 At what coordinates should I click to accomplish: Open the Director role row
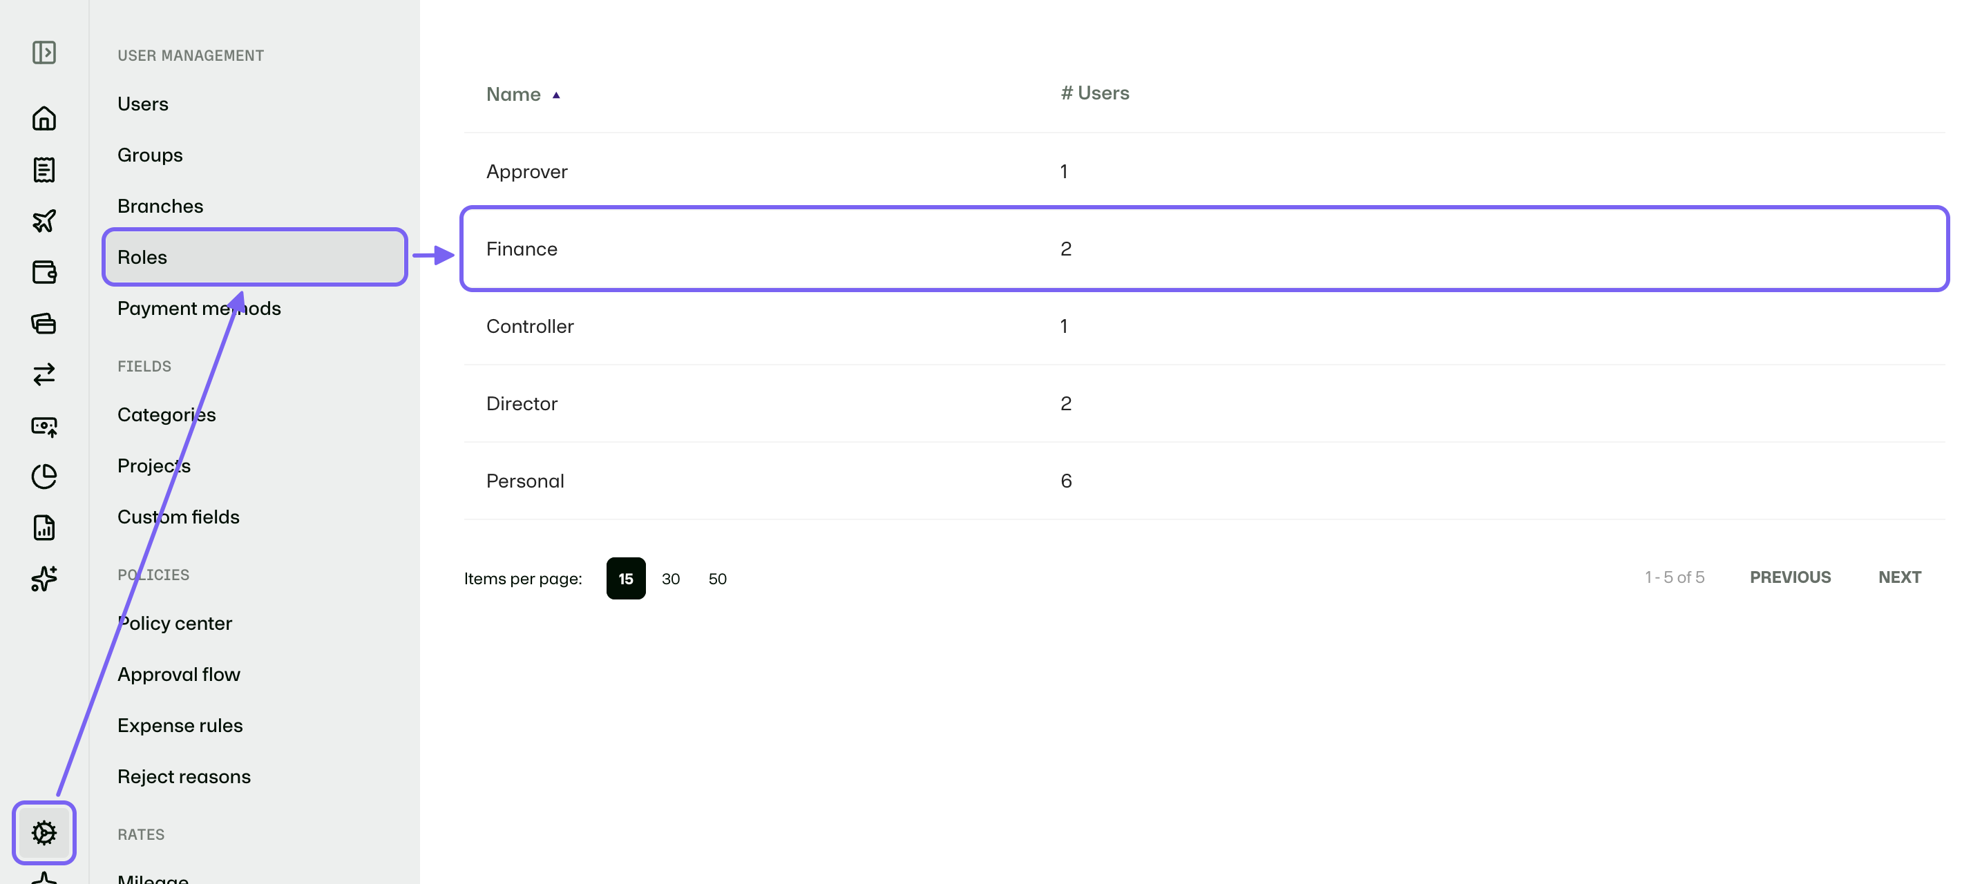coord(1204,403)
